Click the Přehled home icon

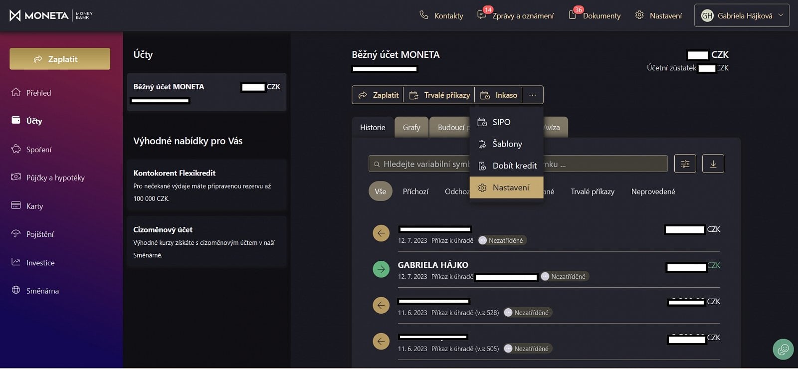[x=16, y=92]
